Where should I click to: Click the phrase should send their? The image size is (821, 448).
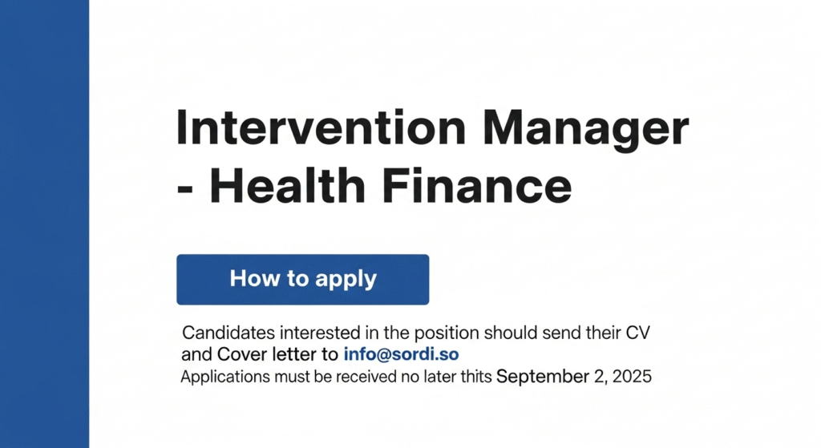(552, 333)
